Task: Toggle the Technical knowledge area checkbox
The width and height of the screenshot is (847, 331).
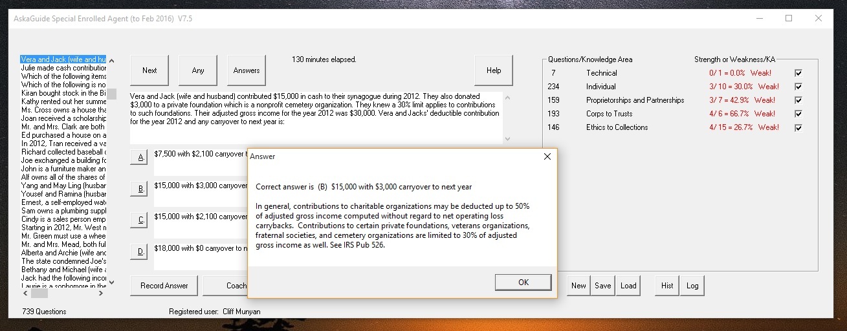Action: (x=798, y=73)
